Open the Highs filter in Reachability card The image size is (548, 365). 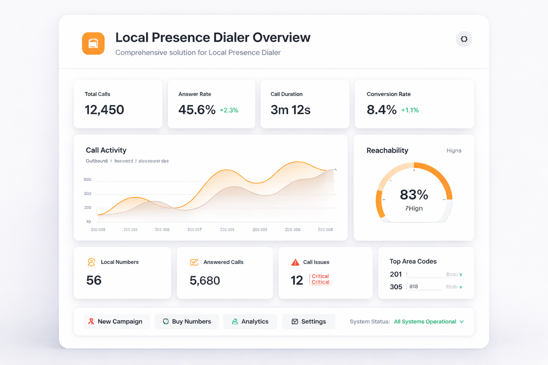453,151
